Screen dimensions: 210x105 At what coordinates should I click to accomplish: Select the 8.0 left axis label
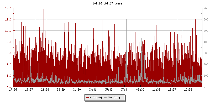[x=9, y=53]
